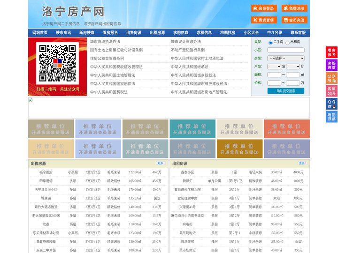Open the 中华人民共和国城乡规划法 link
This screenshot has height=253, width=338.
pyautogui.click(x=193, y=75)
